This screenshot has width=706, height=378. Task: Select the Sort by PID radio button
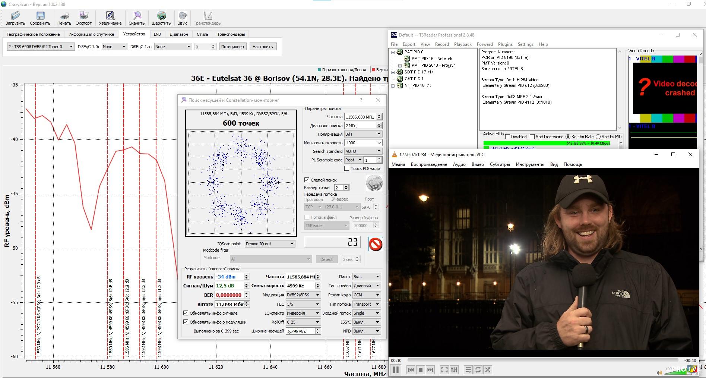(598, 137)
